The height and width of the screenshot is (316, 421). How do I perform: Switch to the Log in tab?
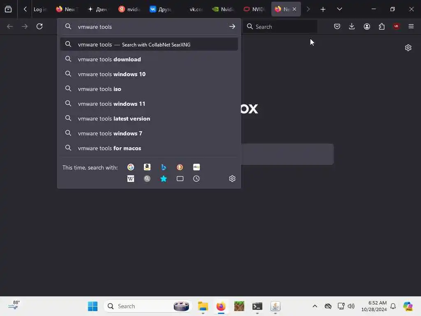pyautogui.click(x=40, y=9)
